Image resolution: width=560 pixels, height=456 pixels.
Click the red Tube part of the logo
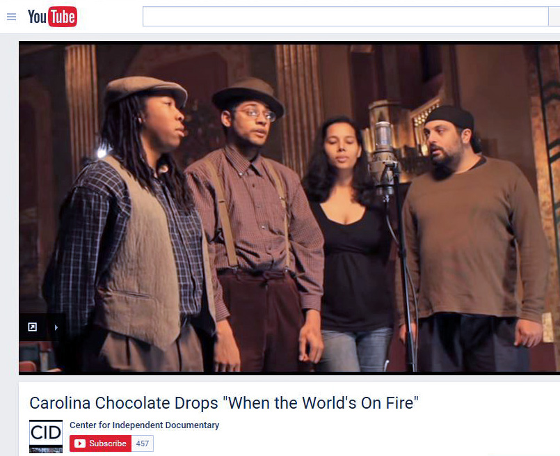click(x=63, y=17)
